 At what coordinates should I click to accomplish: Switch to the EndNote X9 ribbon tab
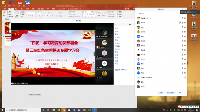pyautogui.click(x=61, y=9)
